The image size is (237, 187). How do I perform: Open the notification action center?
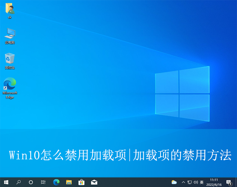click(229, 182)
